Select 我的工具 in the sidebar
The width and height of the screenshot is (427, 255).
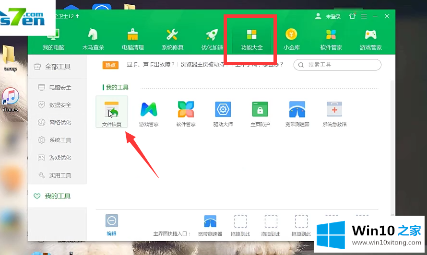57,196
